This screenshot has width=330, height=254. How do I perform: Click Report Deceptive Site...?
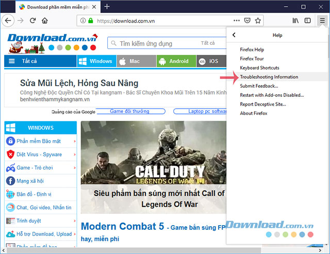[263, 104]
